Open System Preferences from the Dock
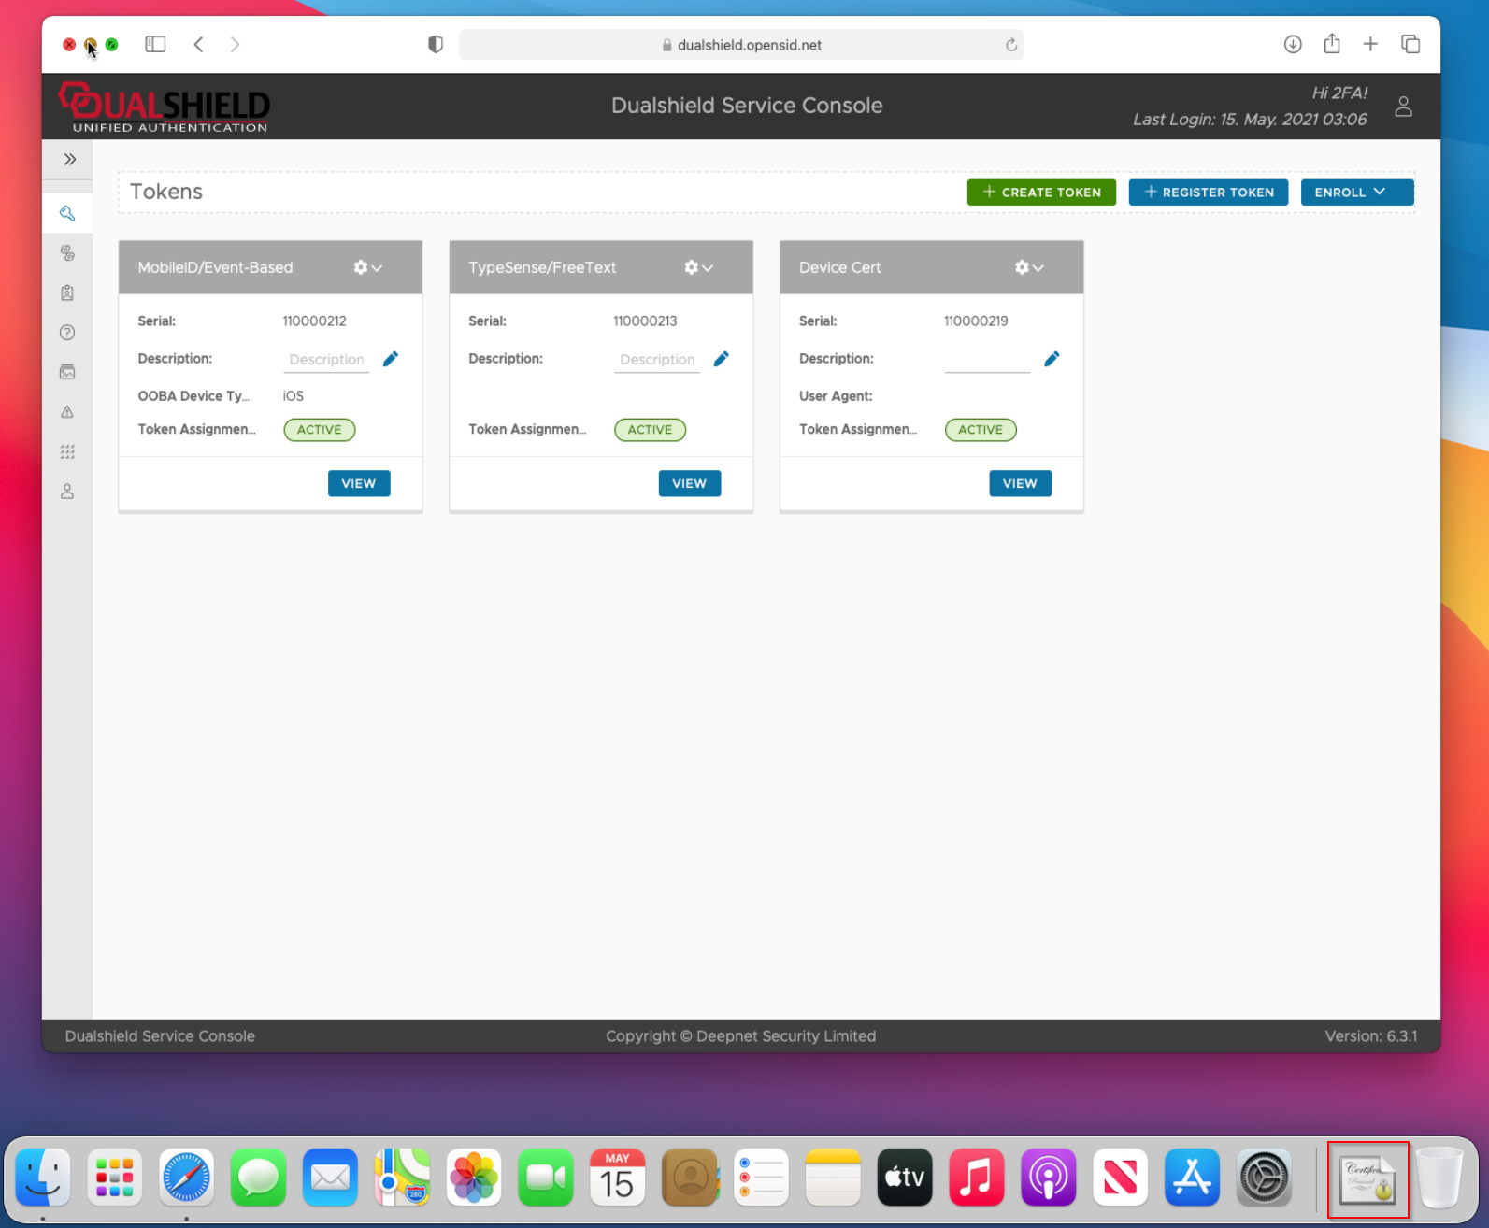1489x1228 pixels. pyautogui.click(x=1264, y=1178)
